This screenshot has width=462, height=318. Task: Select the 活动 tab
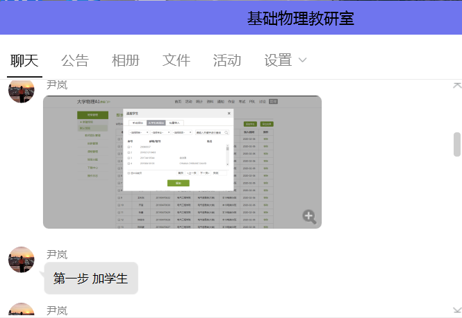(227, 60)
